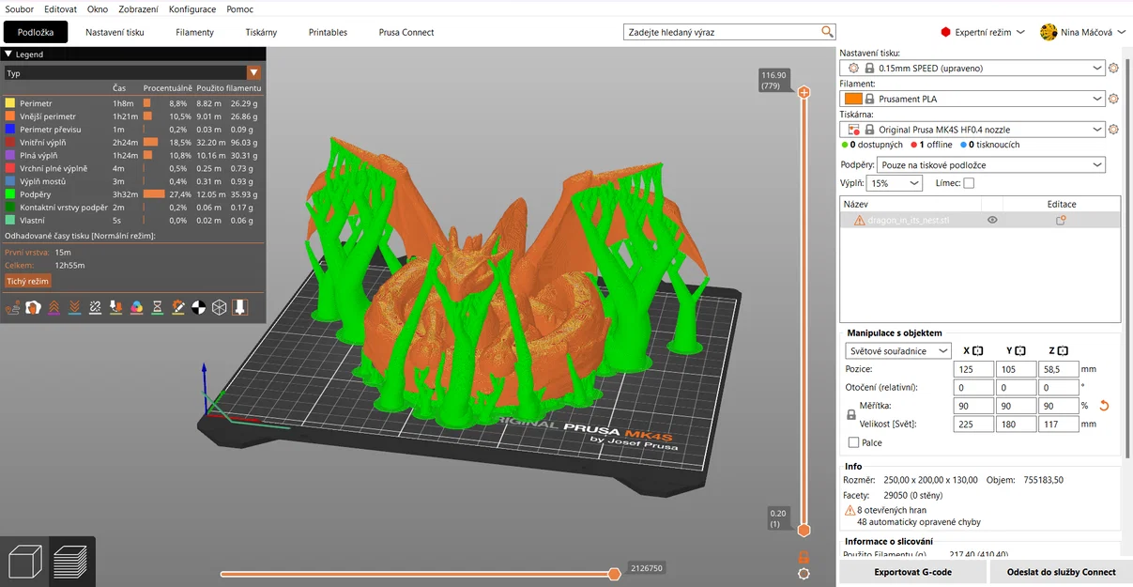Toggle center of gravity black-white circle icon
The height and width of the screenshot is (587, 1133).
point(198,307)
